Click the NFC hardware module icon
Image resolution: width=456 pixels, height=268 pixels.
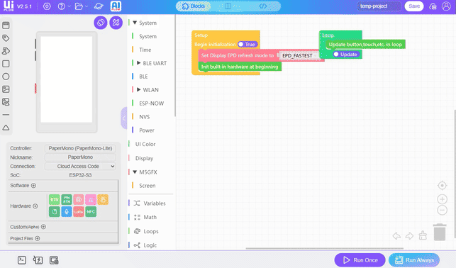91,211
